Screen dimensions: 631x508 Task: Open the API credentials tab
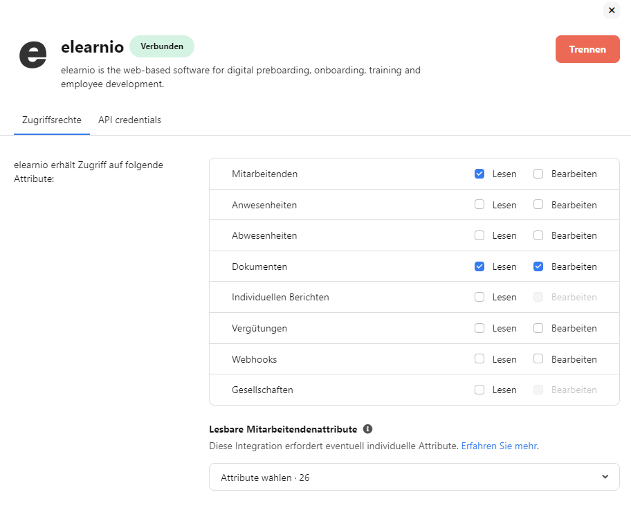(129, 120)
